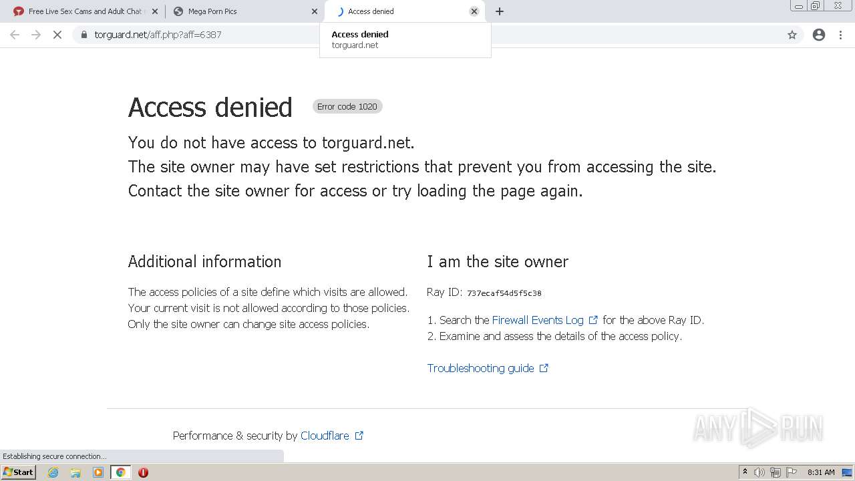Select the Chrome taskbar button

pos(120,472)
